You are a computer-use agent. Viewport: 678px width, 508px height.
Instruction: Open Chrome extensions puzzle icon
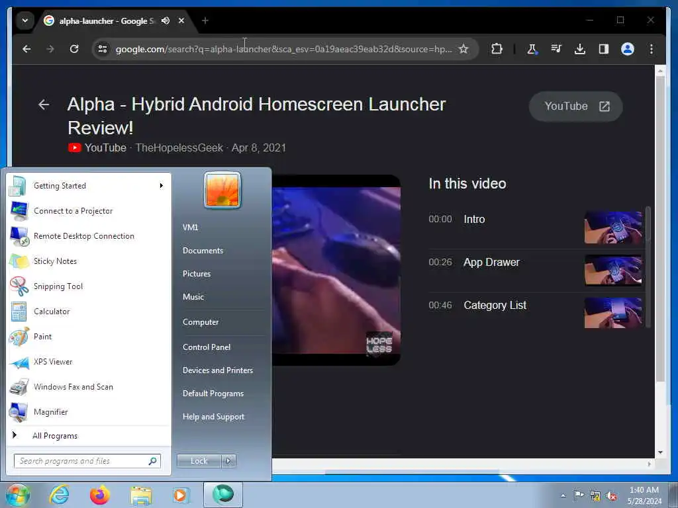pyautogui.click(x=497, y=49)
